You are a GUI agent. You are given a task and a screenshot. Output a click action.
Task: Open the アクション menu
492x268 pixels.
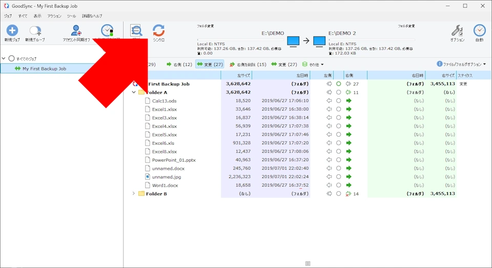[x=54, y=16]
